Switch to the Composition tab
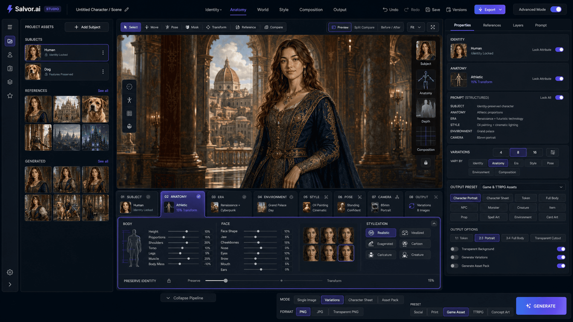Screen dimensions: 573x322 311,10
